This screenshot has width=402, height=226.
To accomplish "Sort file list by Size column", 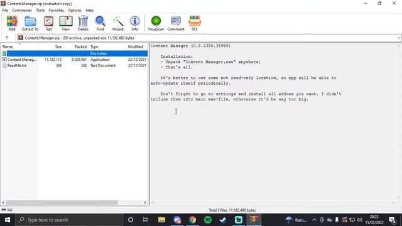I will click(51, 46).
